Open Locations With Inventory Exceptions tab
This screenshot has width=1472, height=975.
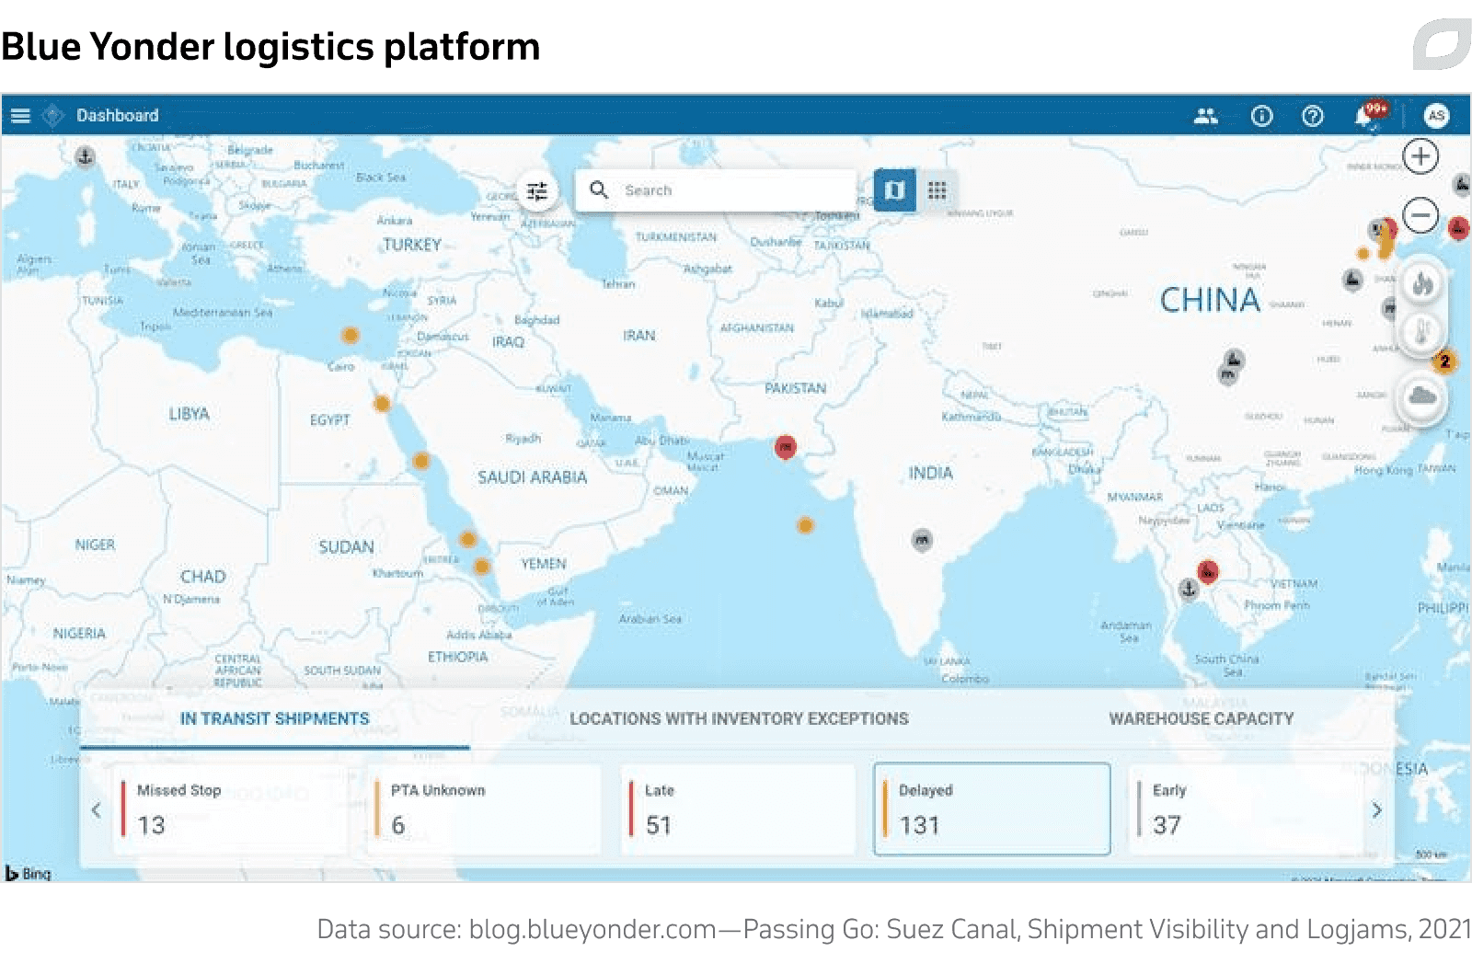(x=739, y=718)
